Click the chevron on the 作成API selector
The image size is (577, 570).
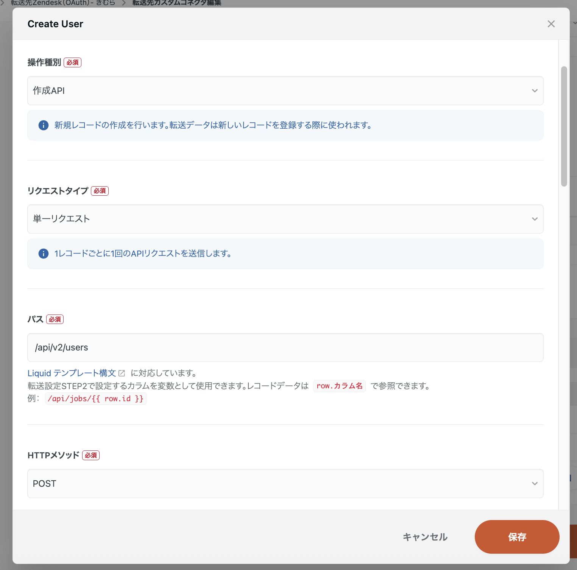[x=535, y=90]
